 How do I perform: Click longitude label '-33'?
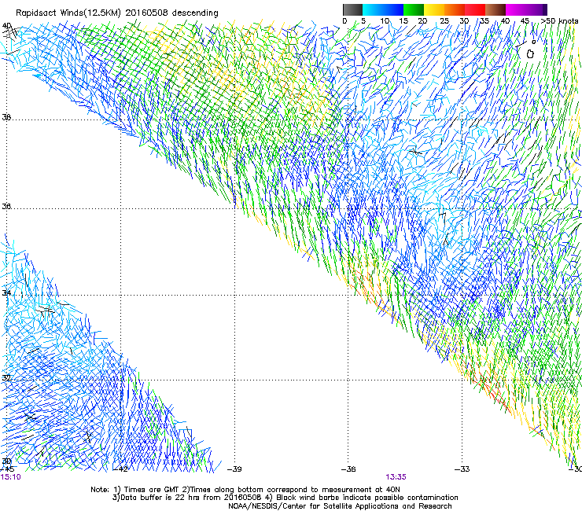pos(462,469)
